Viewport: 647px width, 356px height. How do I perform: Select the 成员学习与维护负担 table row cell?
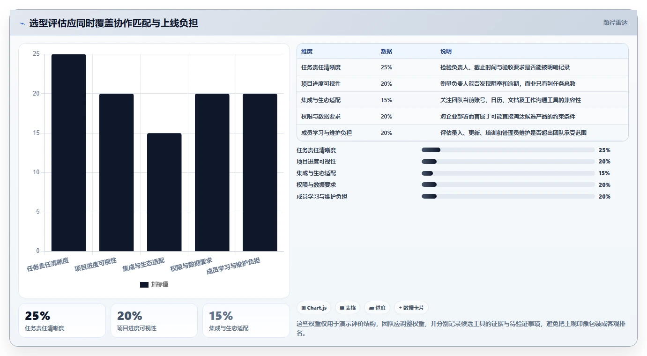coord(327,133)
